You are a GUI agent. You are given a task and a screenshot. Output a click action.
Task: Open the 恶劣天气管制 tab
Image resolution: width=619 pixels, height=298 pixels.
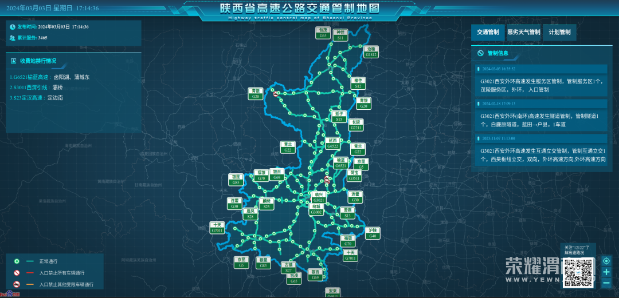coord(523,33)
